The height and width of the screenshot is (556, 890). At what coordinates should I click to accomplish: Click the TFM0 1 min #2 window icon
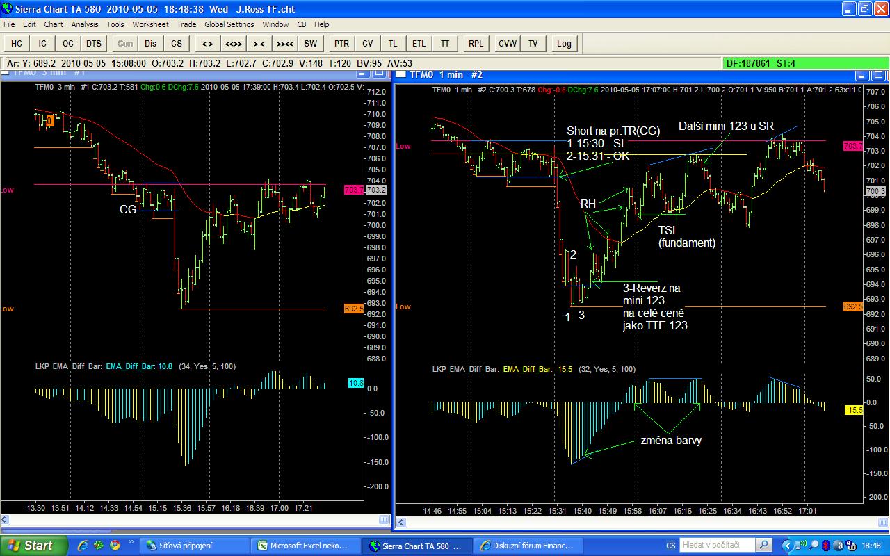pos(401,74)
